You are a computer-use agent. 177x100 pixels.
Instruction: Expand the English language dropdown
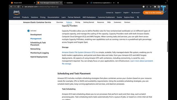pos(126,12)
